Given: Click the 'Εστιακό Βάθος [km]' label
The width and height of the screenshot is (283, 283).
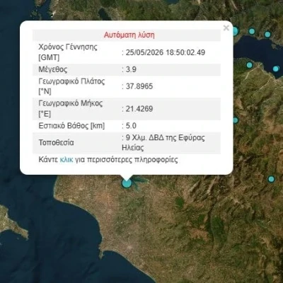Looking at the screenshot, I should tap(71, 125).
